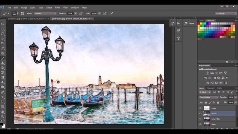Open the Styles panel
This screenshot has height=134, width=238.
(190, 23)
